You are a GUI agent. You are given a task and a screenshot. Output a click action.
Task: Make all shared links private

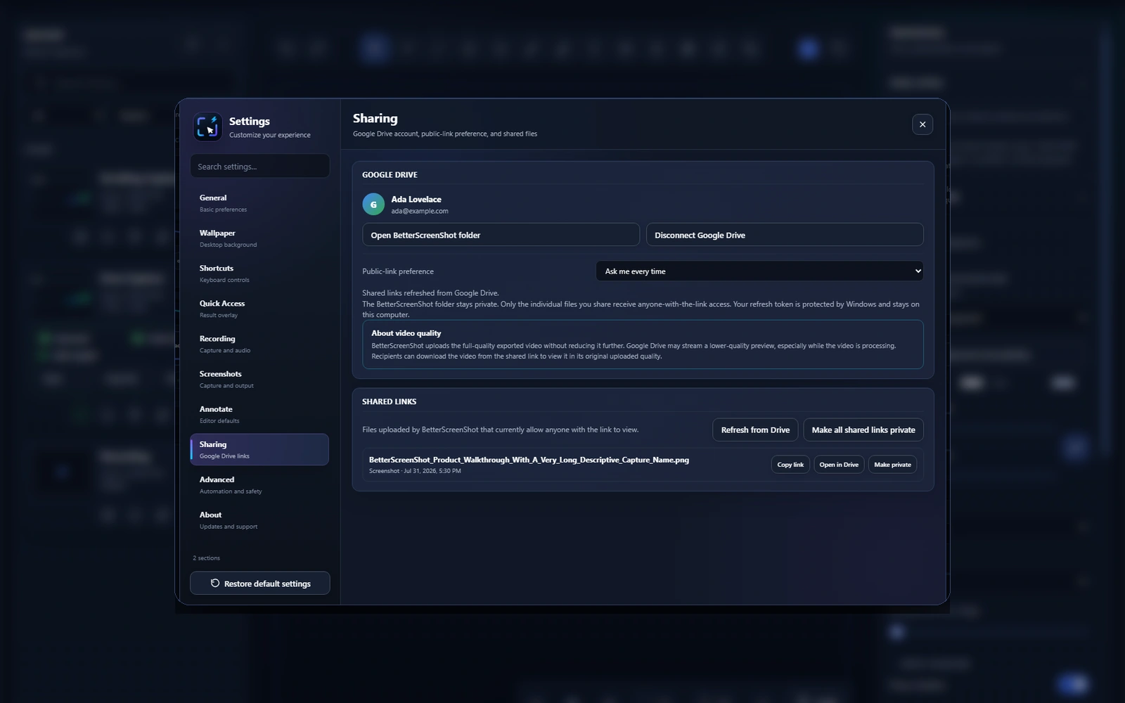863,430
